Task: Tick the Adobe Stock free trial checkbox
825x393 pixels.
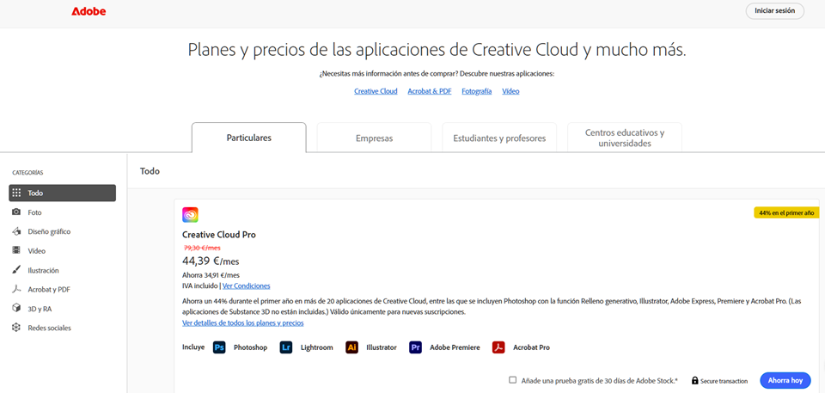Action: coord(512,380)
